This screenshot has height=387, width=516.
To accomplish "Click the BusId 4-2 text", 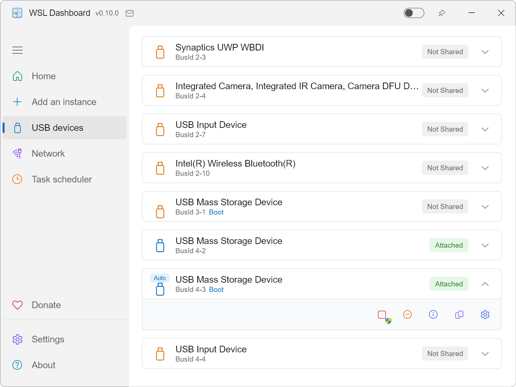I will 191,251.
